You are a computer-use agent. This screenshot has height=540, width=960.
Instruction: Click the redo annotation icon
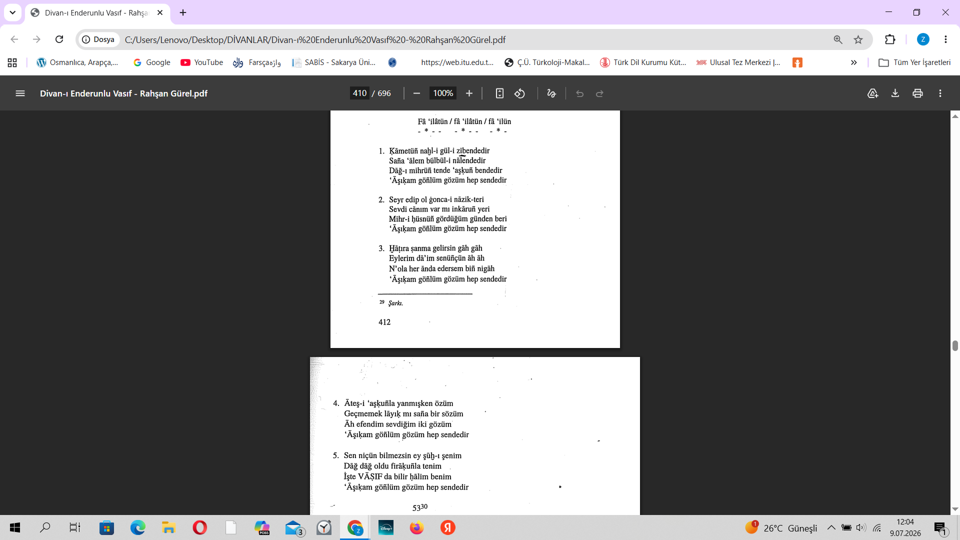(x=599, y=93)
